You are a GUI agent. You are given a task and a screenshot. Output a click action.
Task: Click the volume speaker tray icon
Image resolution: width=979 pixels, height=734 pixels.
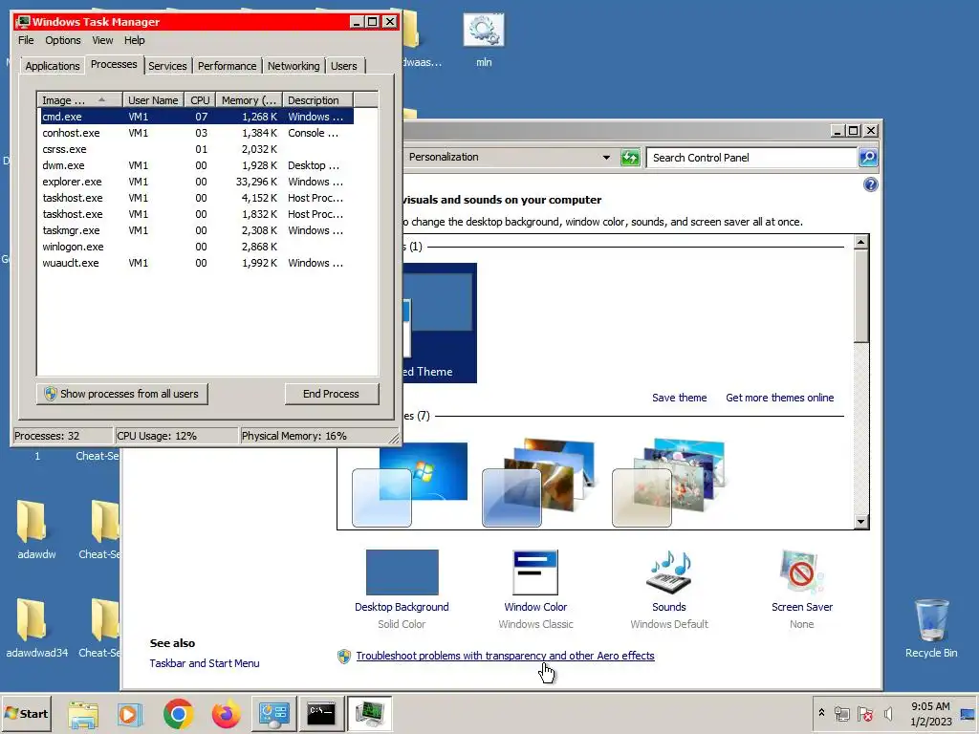pos(888,714)
